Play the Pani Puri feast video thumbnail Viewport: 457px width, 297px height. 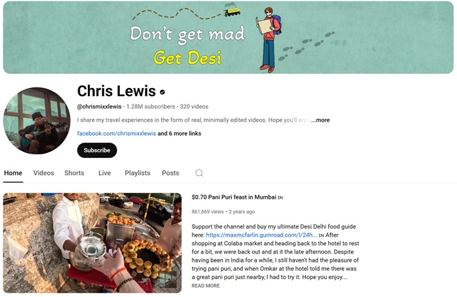point(92,243)
